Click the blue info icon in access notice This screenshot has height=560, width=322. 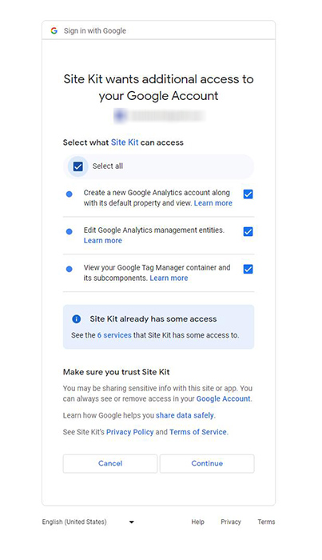(x=77, y=319)
